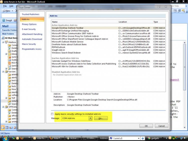Viewport: 188px width, 141px height.
Task: Open the New button dropdown arrow
Action: (12, 11)
